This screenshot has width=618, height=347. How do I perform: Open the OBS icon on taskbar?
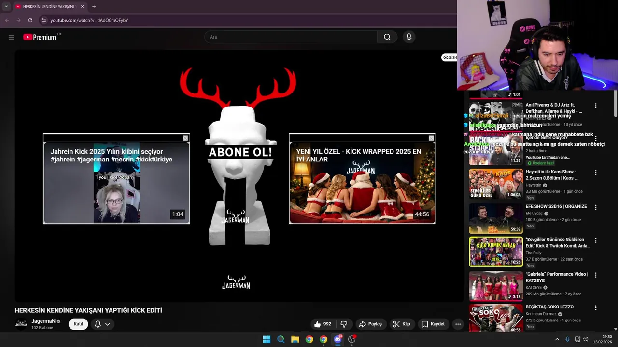click(x=352, y=339)
